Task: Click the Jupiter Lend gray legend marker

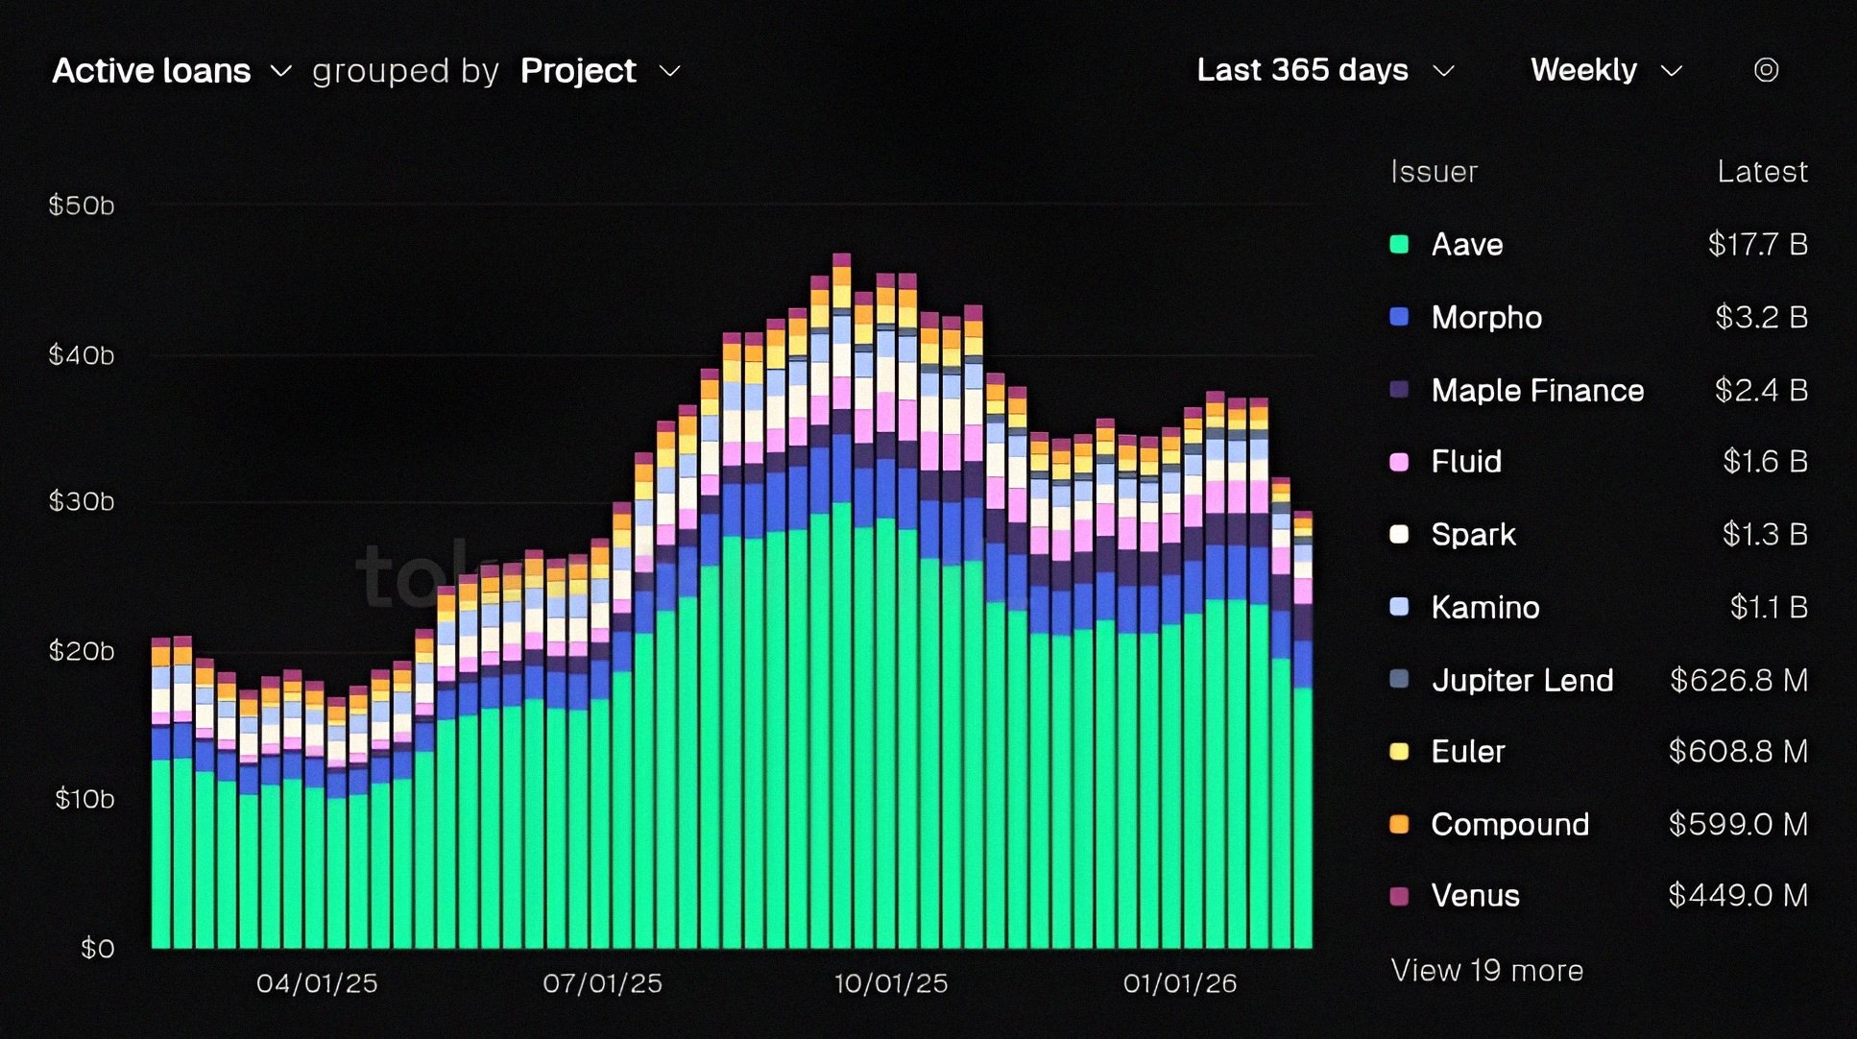Action: coord(1399,680)
